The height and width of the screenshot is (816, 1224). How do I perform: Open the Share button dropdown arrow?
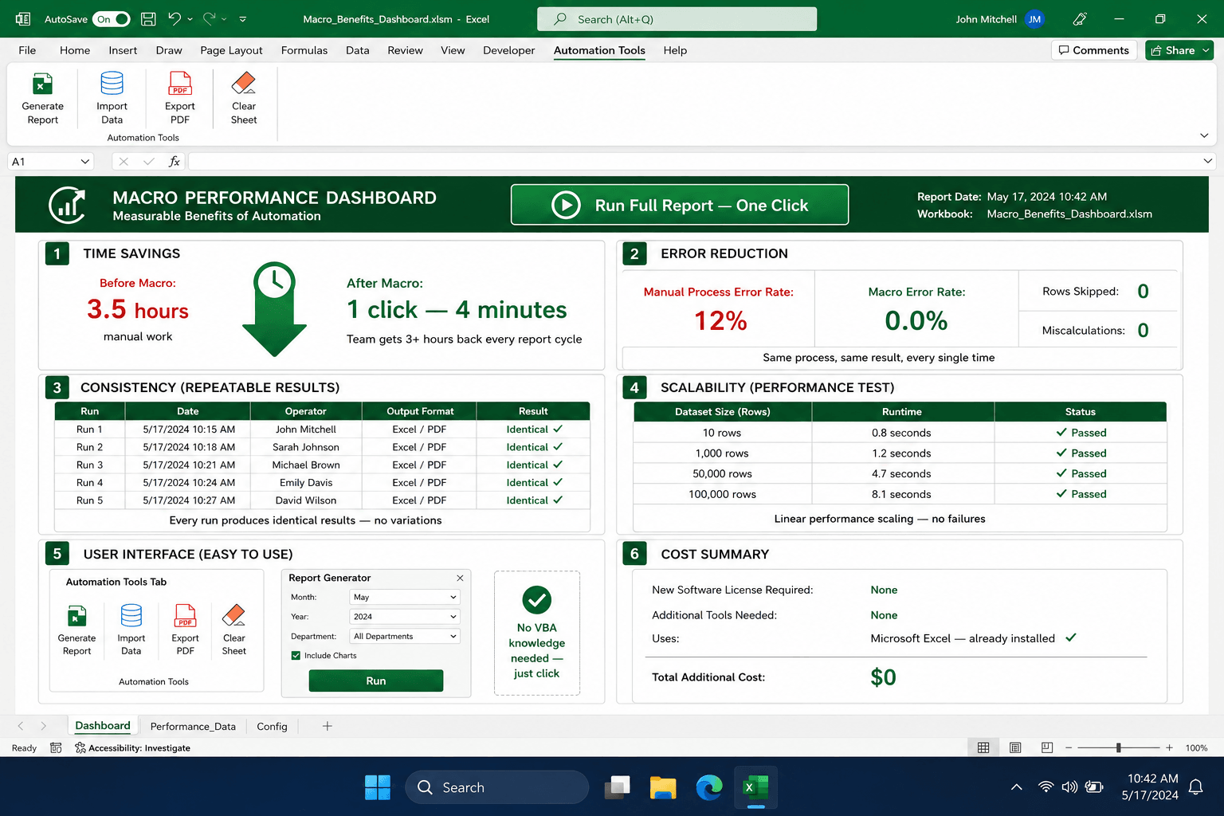pyautogui.click(x=1206, y=50)
